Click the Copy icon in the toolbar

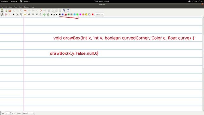[x=18, y=11]
